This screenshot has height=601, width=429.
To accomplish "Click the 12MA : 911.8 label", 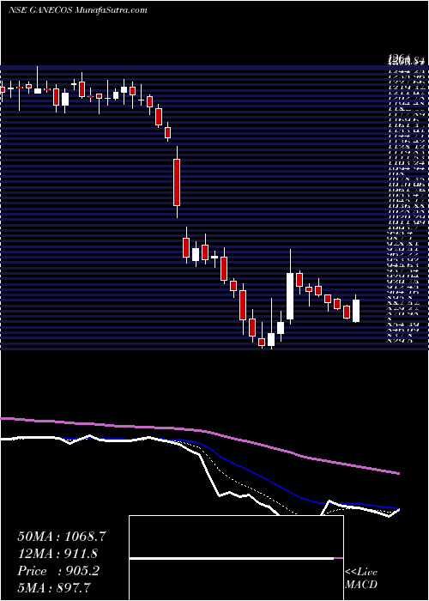I will (57, 554).
